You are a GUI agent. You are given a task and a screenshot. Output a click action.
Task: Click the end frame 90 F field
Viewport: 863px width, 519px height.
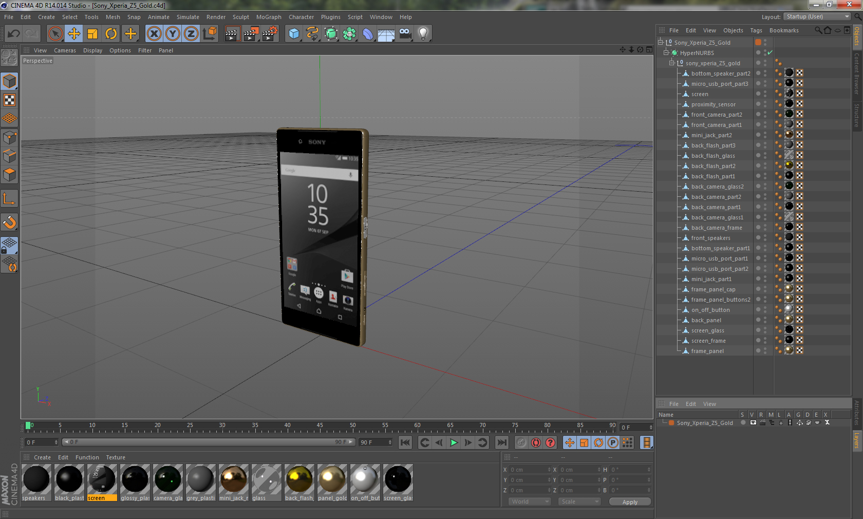[376, 442]
